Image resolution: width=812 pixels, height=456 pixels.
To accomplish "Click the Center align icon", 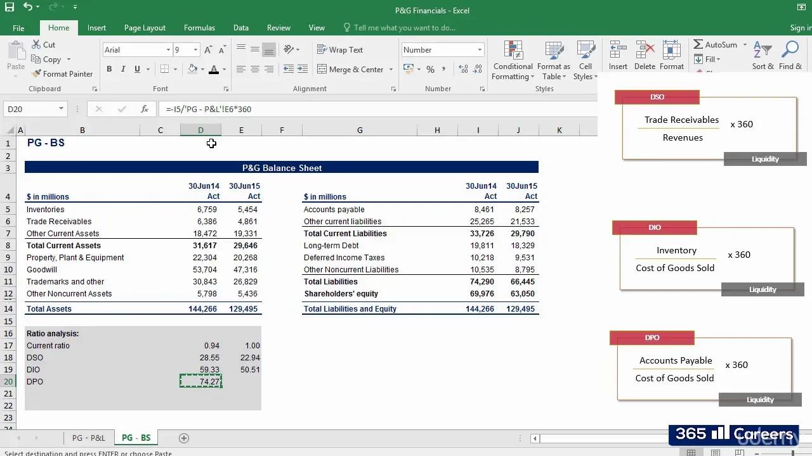I will (254, 69).
